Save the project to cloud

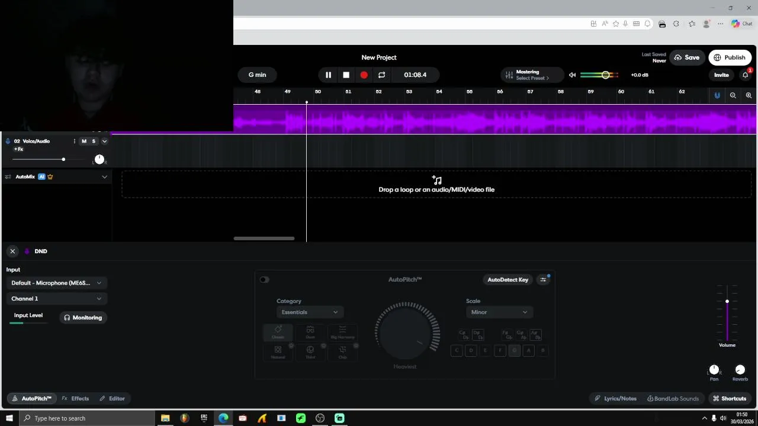tap(687, 57)
